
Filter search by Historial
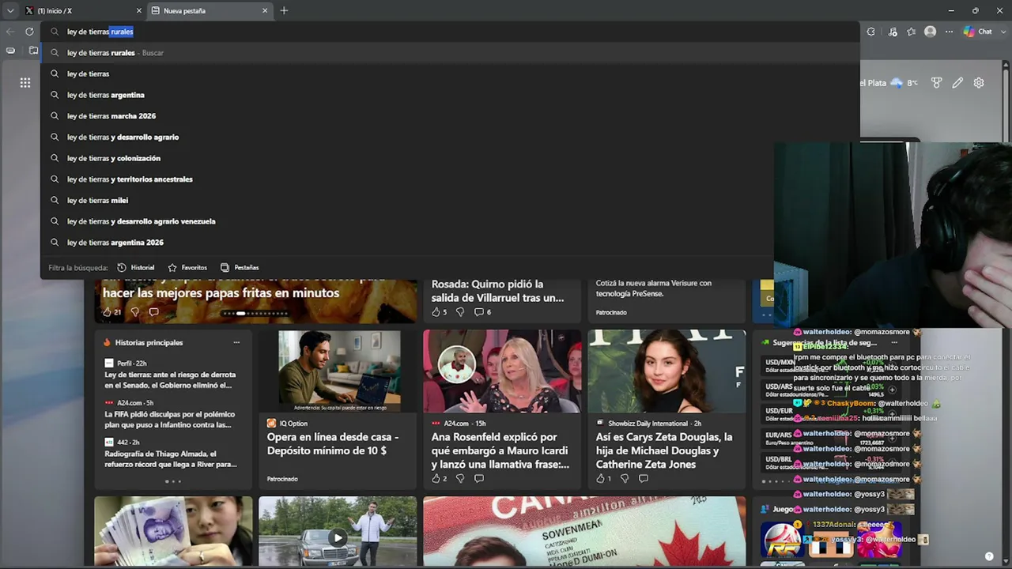click(136, 268)
